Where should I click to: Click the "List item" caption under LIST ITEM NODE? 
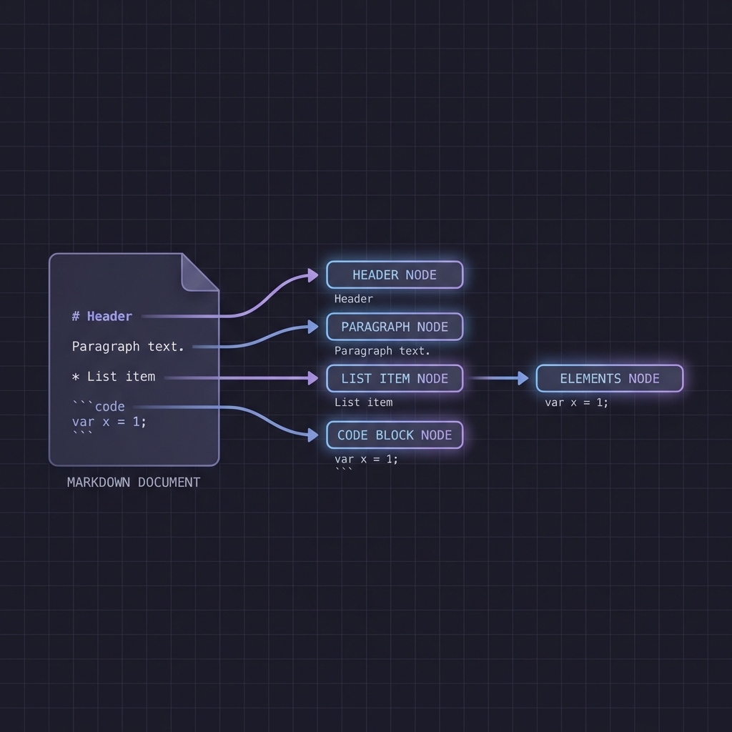pos(363,402)
